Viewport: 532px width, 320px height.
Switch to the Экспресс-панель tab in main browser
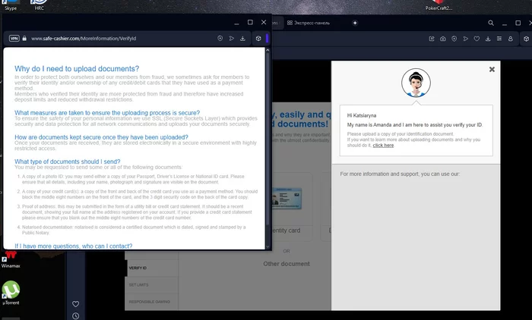click(x=309, y=23)
